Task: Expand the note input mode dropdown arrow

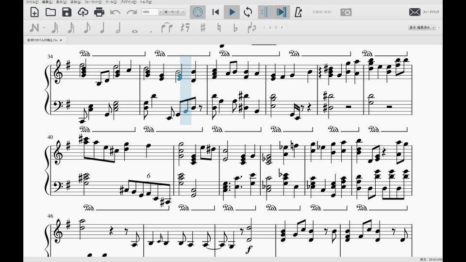Action: 44,28
